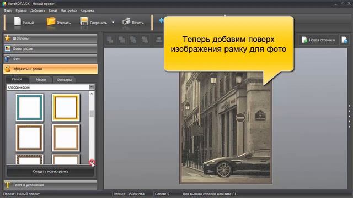Expand the Шаблоны panel section
Screen dimensions: 353x198
(x=50, y=38)
